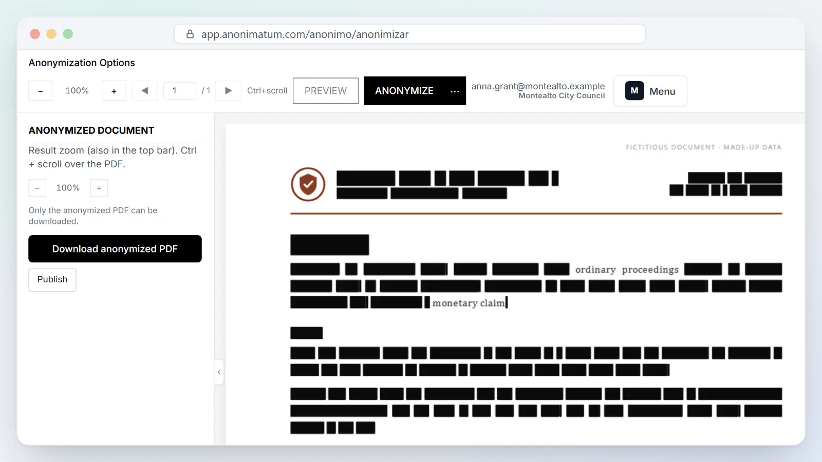The width and height of the screenshot is (822, 462).
Task: Open the ANONYMIZE three-dots options
Action: (455, 91)
